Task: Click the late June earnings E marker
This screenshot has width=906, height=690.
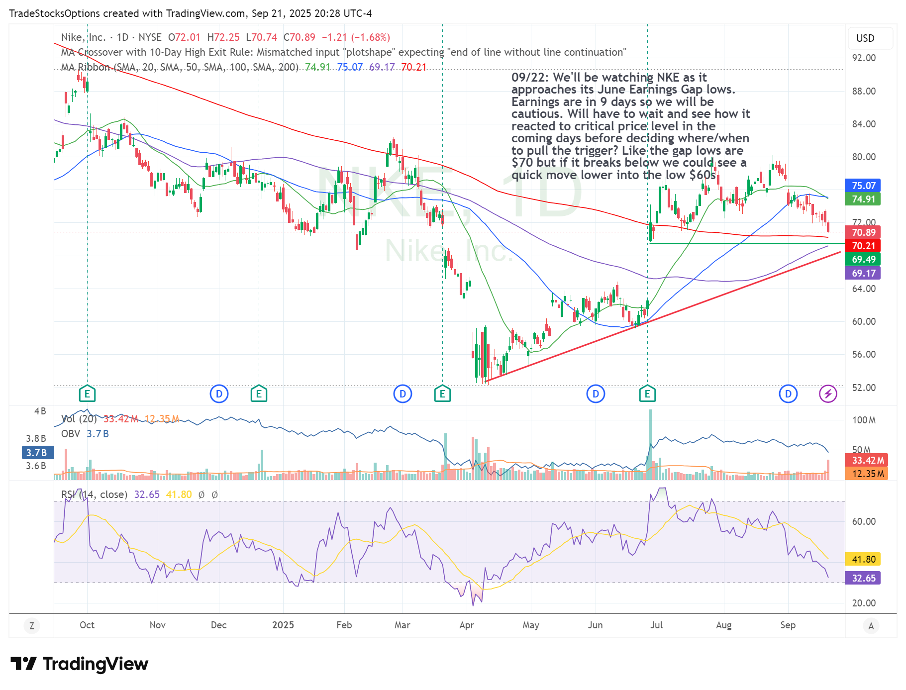Action: pos(647,394)
